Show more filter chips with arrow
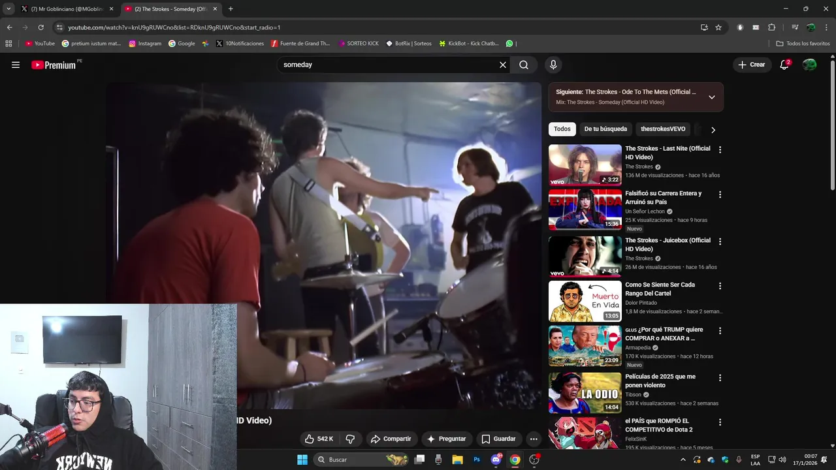 click(713, 130)
